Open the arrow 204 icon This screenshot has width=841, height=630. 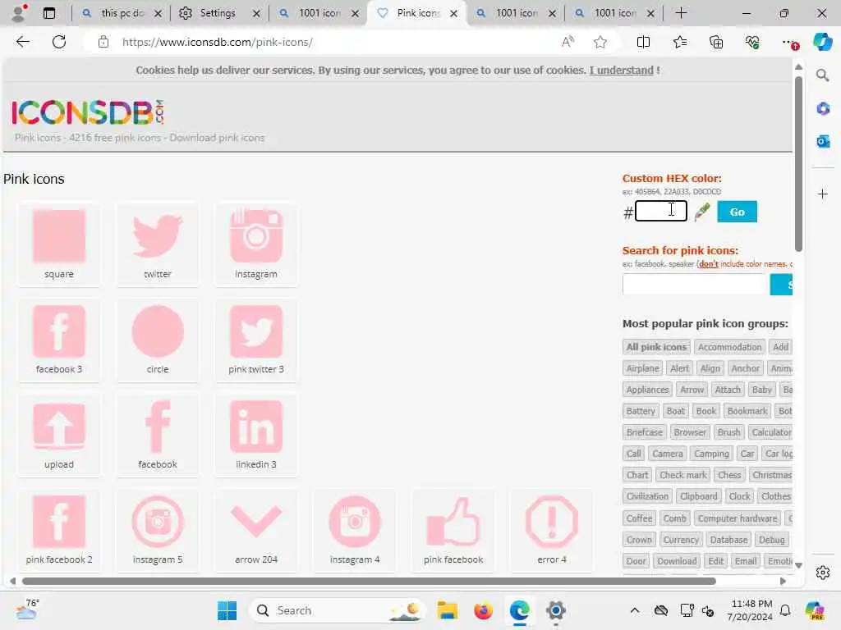click(x=256, y=521)
